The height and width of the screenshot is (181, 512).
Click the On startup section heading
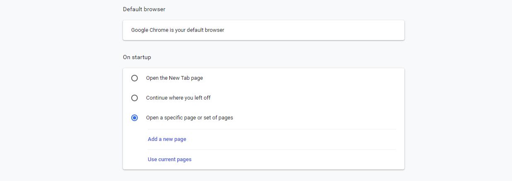pos(137,57)
